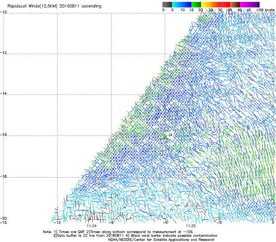This screenshot has width=276, height=242.
Task: Select the red 30-35 knots color segment
Action: [x=225, y=4]
